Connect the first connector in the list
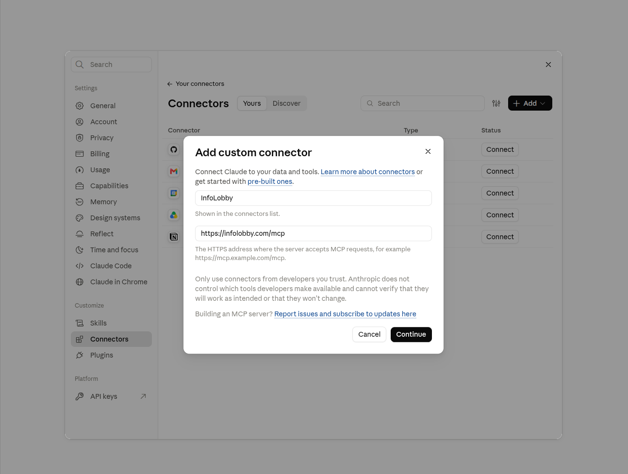Viewport: 628px width, 474px height. click(500, 149)
